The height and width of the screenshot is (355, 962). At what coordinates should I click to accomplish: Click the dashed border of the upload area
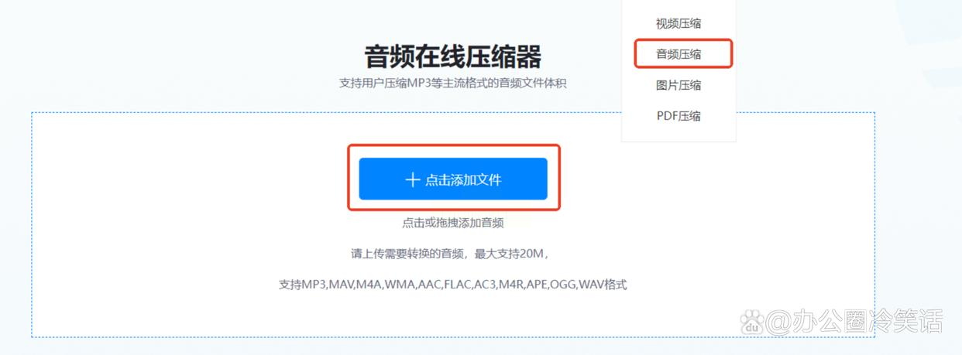32,224
